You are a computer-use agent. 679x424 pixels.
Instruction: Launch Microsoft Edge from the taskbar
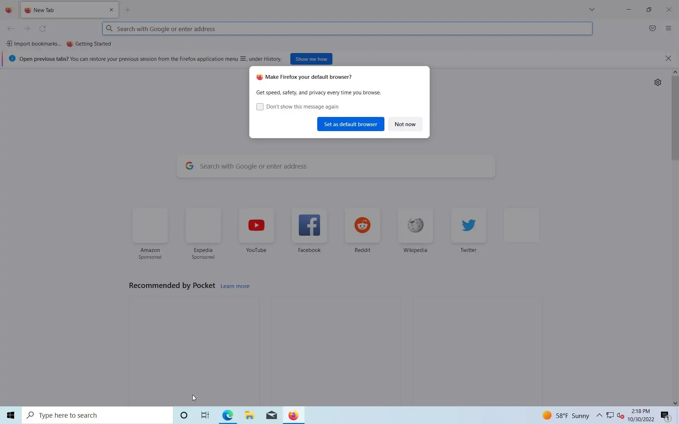coord(227,415)
